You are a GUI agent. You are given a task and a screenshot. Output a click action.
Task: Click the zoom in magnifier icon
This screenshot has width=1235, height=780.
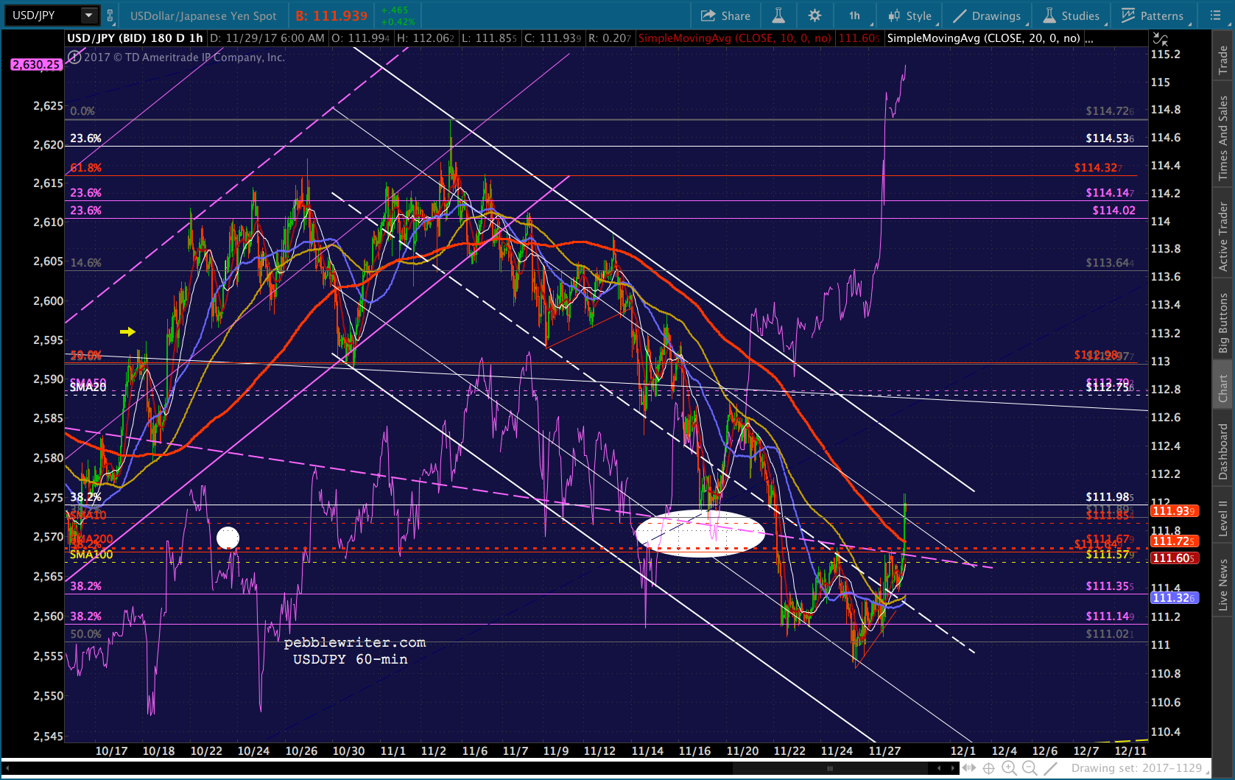click(x=1010, y=768)
